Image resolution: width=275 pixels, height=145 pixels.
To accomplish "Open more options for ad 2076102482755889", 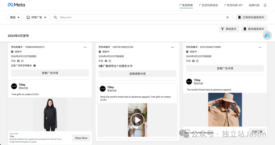I will point(260,47).
